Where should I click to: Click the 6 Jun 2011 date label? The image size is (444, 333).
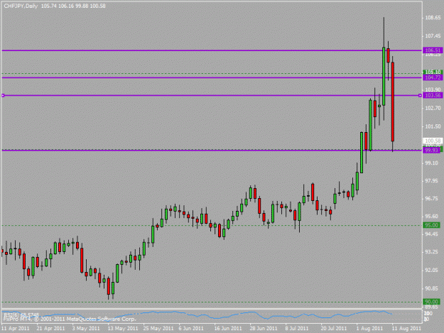click(x=191, y=328)
